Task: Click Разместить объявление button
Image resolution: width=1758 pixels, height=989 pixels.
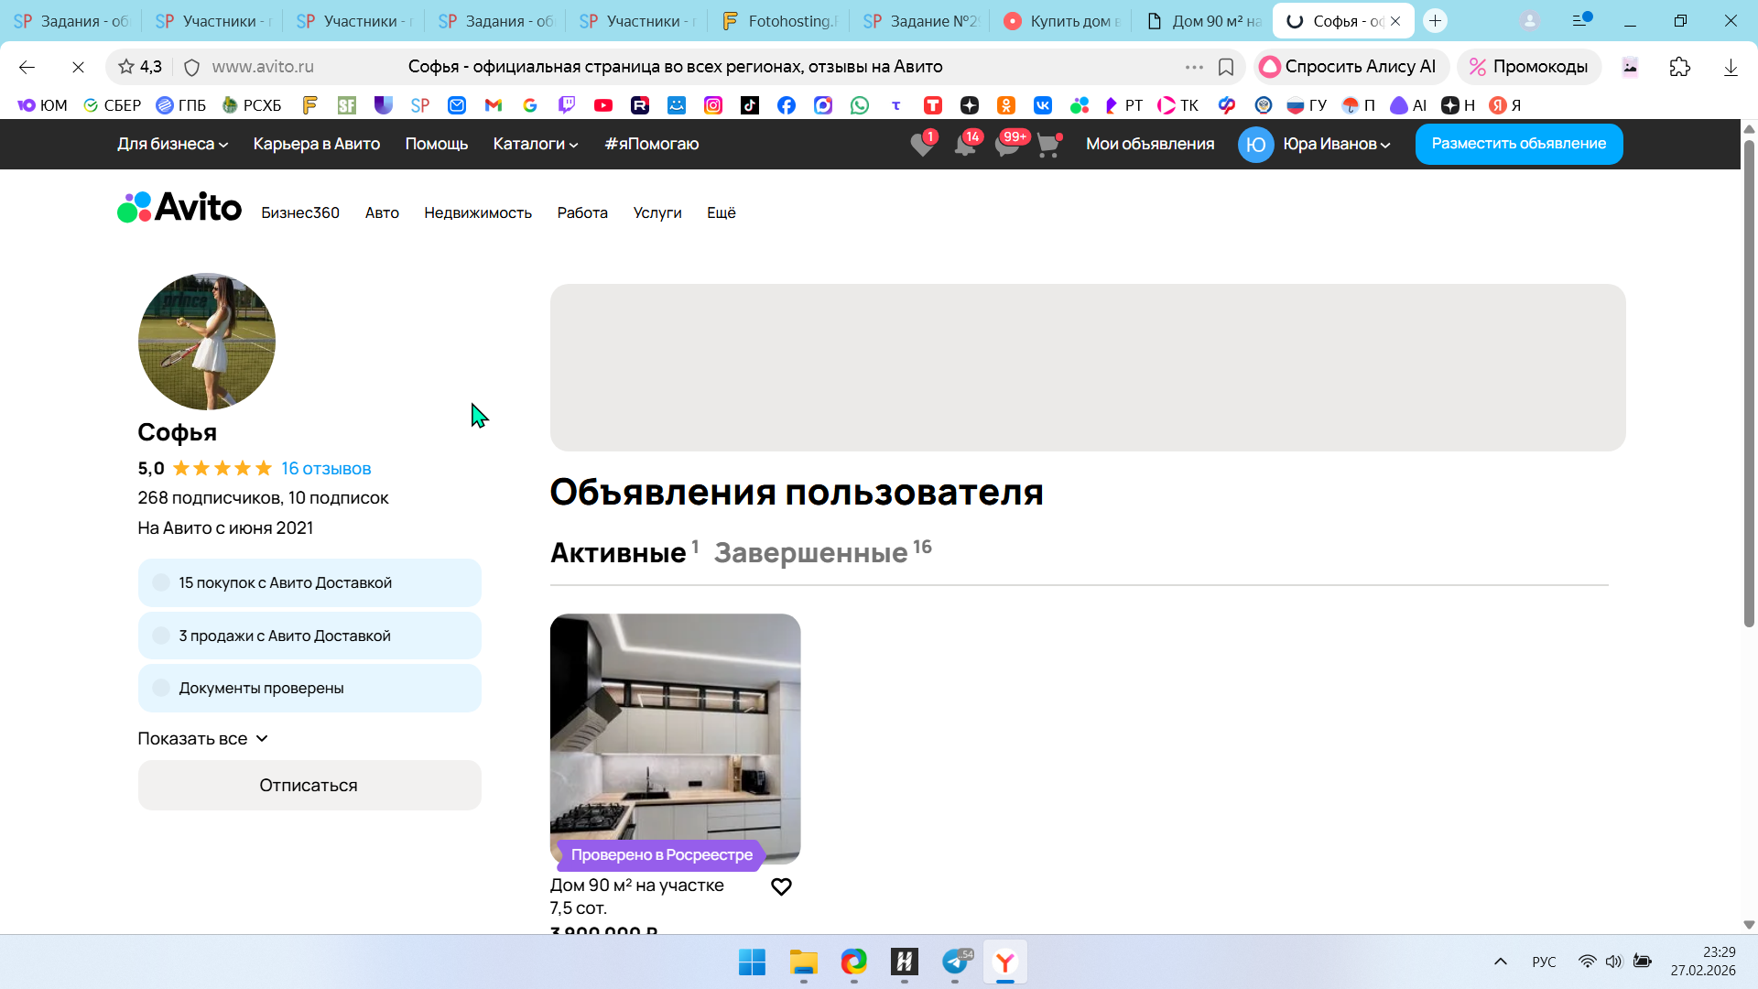Action: (x=1518, y=144)
